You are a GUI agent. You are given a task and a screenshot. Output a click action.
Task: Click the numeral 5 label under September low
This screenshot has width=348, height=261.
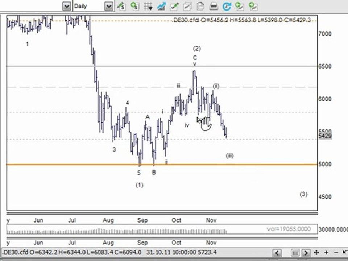[139, 173]
